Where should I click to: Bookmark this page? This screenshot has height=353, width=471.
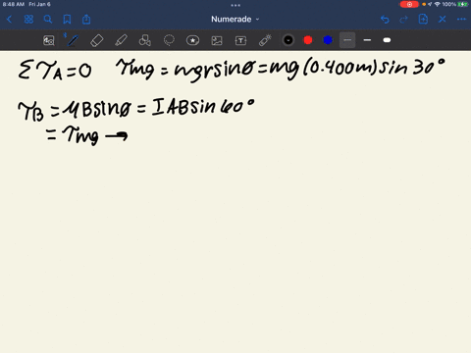(67, 20)
